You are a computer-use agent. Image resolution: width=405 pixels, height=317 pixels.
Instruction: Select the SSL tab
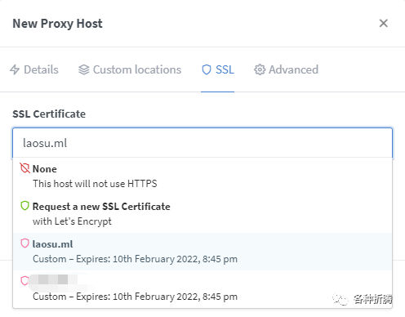[x=218, y=69]
